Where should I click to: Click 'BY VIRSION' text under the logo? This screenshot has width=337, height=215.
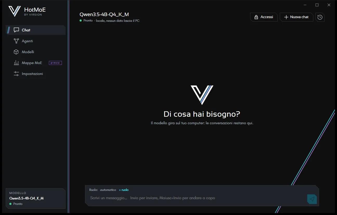pyautogui.click(x=33, y=15)
